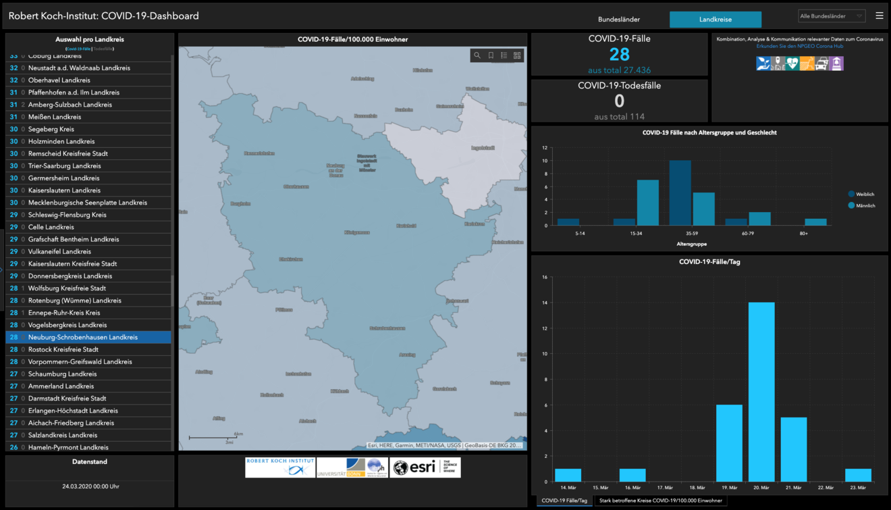The width and height of the screenshot is (891, 510).
Task: Click the gray location-pin NPGEO icon
Action: [x=778, y=63]
